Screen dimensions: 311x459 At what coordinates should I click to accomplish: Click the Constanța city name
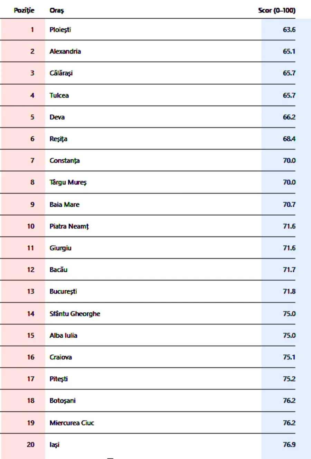[x=65, y=161]
